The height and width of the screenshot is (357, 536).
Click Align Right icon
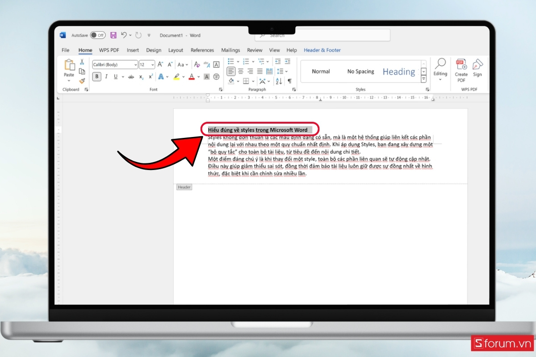[x=250, y=71]
